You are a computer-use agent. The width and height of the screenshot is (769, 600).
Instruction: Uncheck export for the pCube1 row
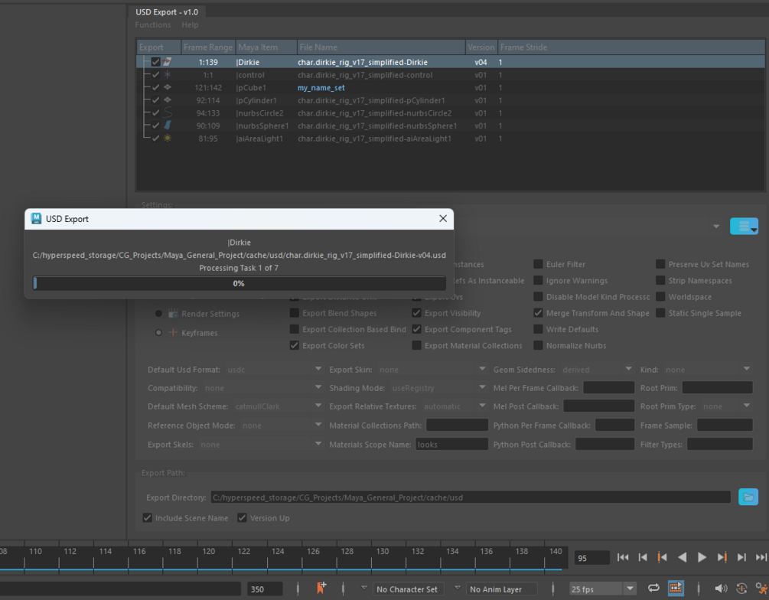(155, 87)
